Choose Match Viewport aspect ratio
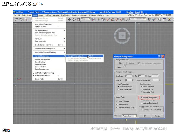The height and width of the screenshot is (133, 174). click(117, 101)
